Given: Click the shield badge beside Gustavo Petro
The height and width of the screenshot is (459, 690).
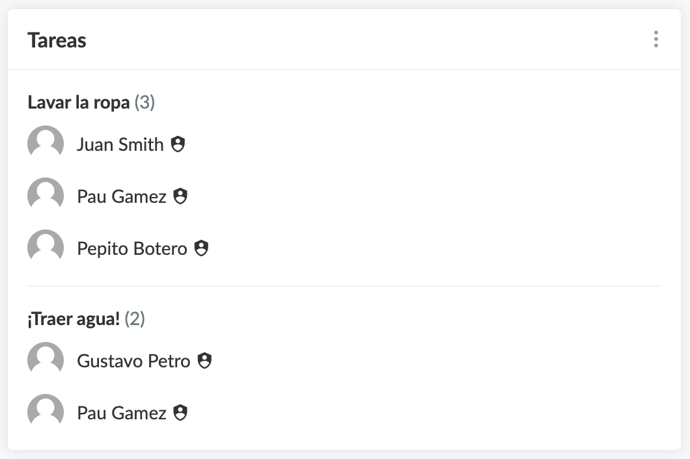Looking at the screenshot, I should 204,361.
